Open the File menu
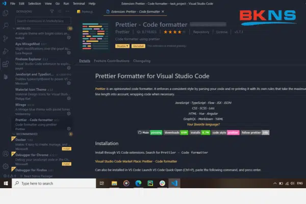This screenshot has width=306, height=204. tap(13, 4)
